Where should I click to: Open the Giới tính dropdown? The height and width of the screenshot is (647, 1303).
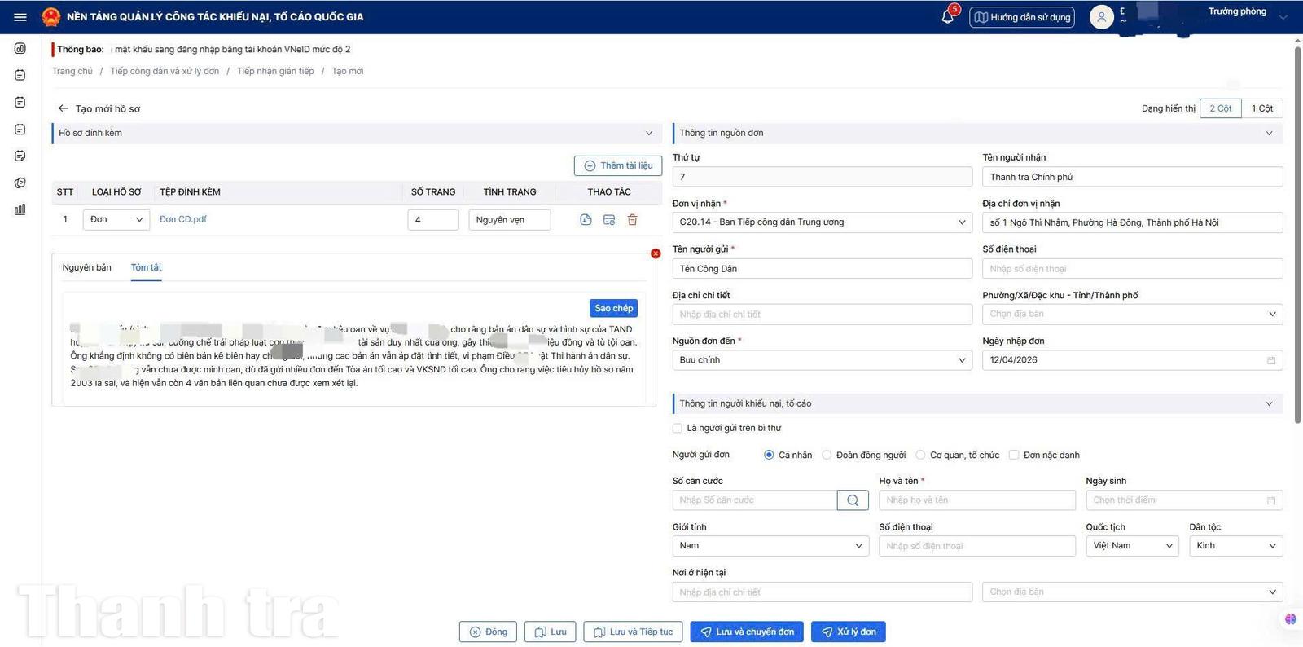[770, 546]
